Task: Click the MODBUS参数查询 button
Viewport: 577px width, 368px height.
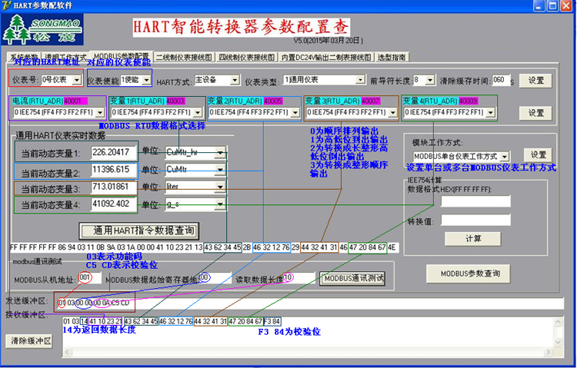Action: pyautogui.click(x=469, y=274)
